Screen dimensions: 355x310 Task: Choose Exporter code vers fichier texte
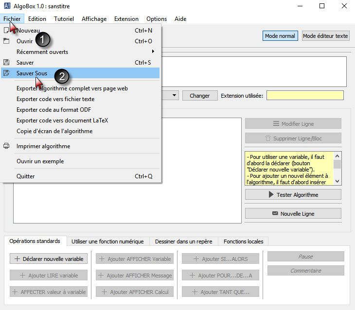80,99
